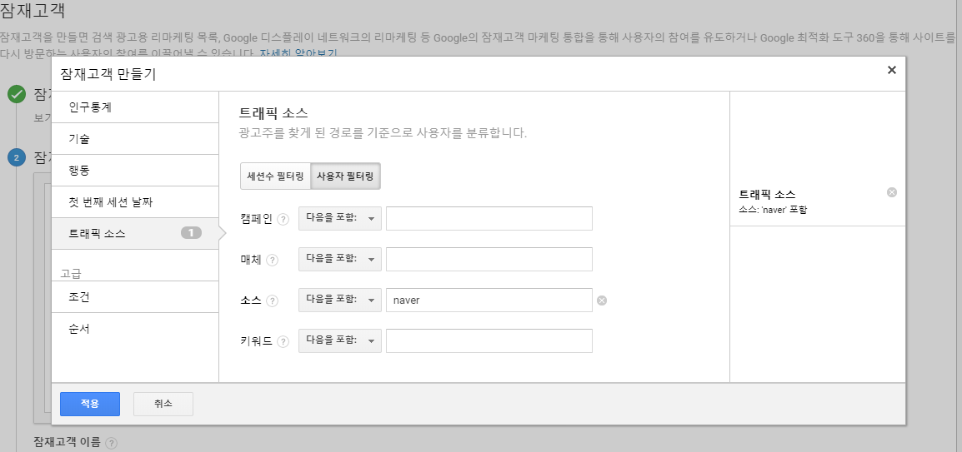Open the 키워드 match-type dropdown
The width and height of the screenshot is (962, 452).
click(340, 341)
